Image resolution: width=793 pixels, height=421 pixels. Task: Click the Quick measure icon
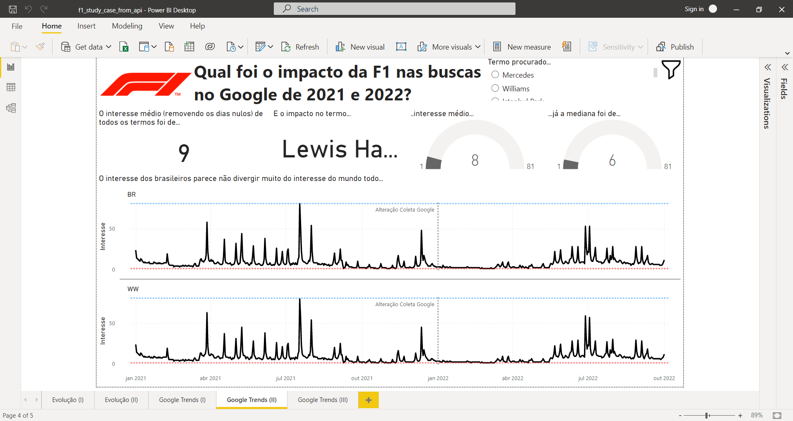click(x=567, y=47)
